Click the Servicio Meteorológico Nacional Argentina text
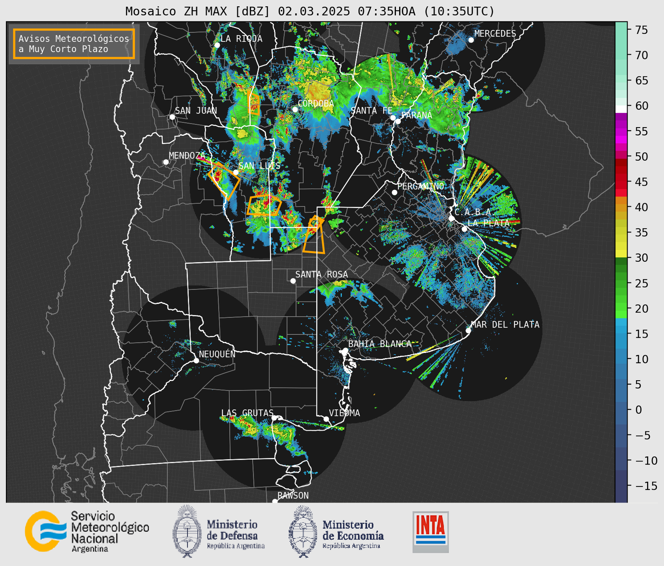 110,531
